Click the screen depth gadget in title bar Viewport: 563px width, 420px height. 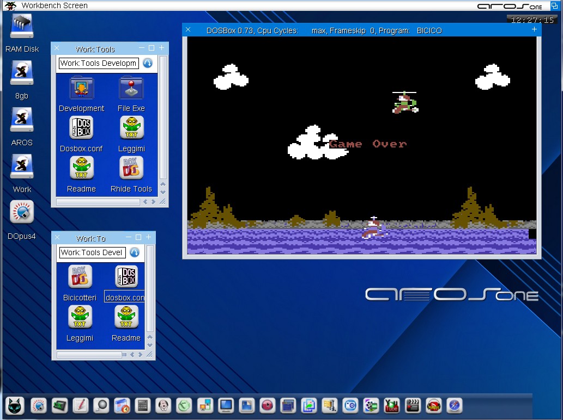pyautogui.click(x=554, y=5)
